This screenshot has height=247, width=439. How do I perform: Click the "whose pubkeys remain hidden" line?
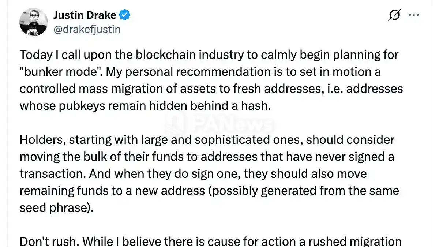pyautogui.click(x=146, y=106)
